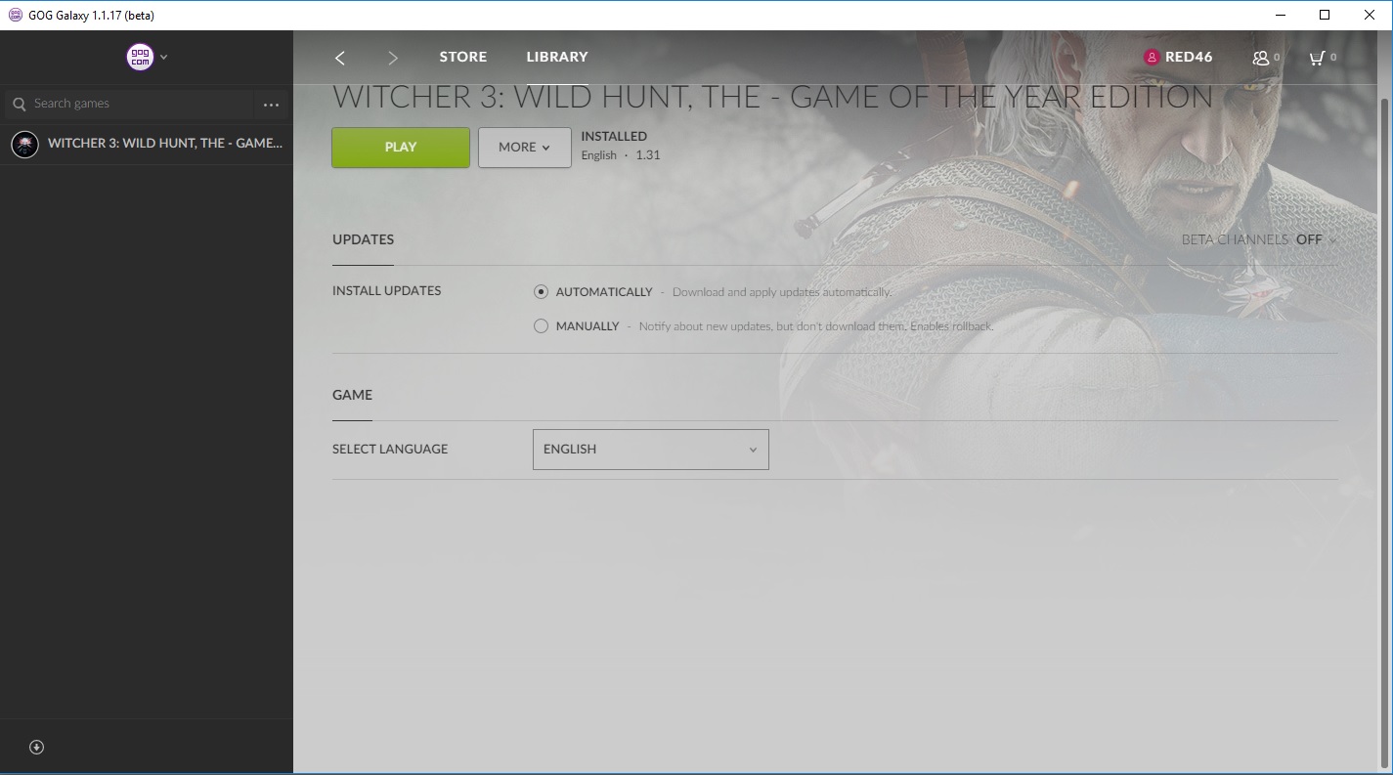Select Witcher 3 game in sidebar
1393x775 pixels.
(147, 144)
